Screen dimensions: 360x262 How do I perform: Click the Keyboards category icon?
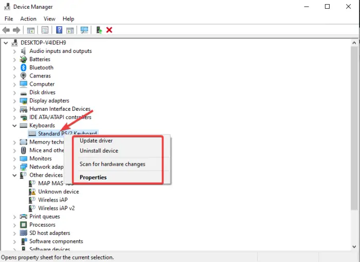(24, 126)
